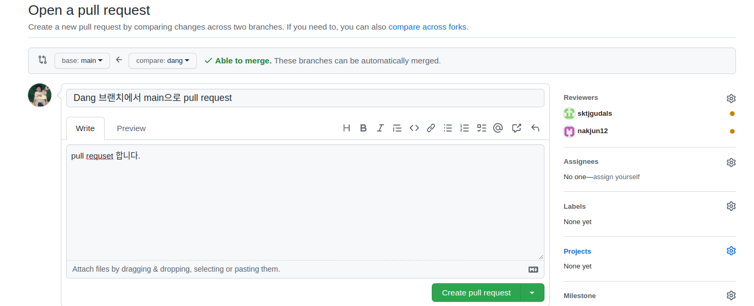
Task: Insert a quote block
Action: (x=397, y=128)
